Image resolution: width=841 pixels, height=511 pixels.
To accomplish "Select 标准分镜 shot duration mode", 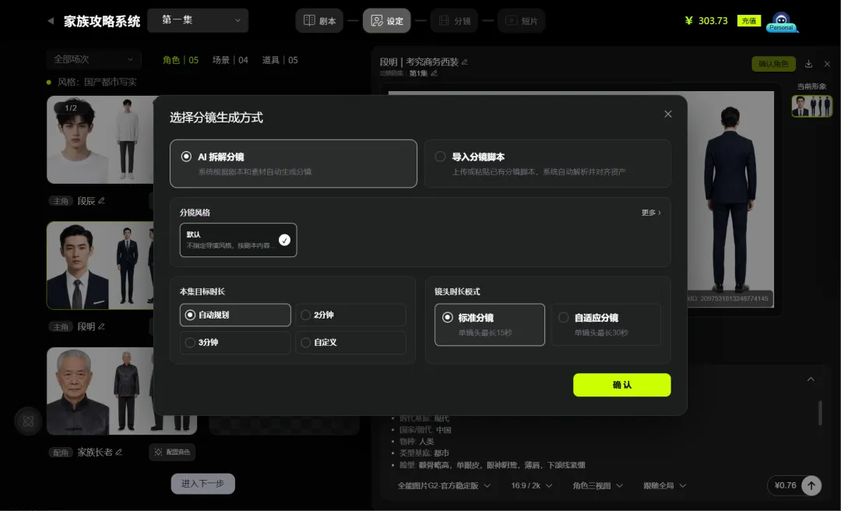I will click(x=490, y=325).
